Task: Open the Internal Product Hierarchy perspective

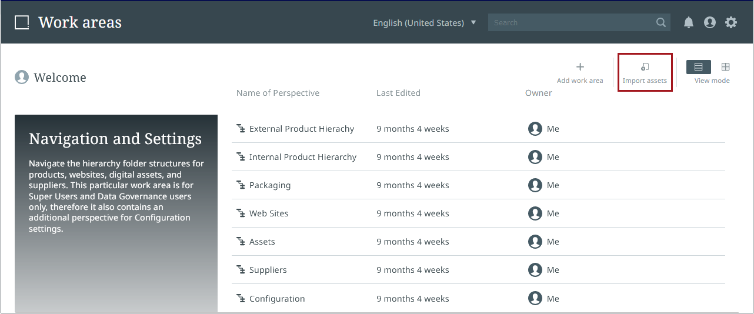Action: pos(302,157)
